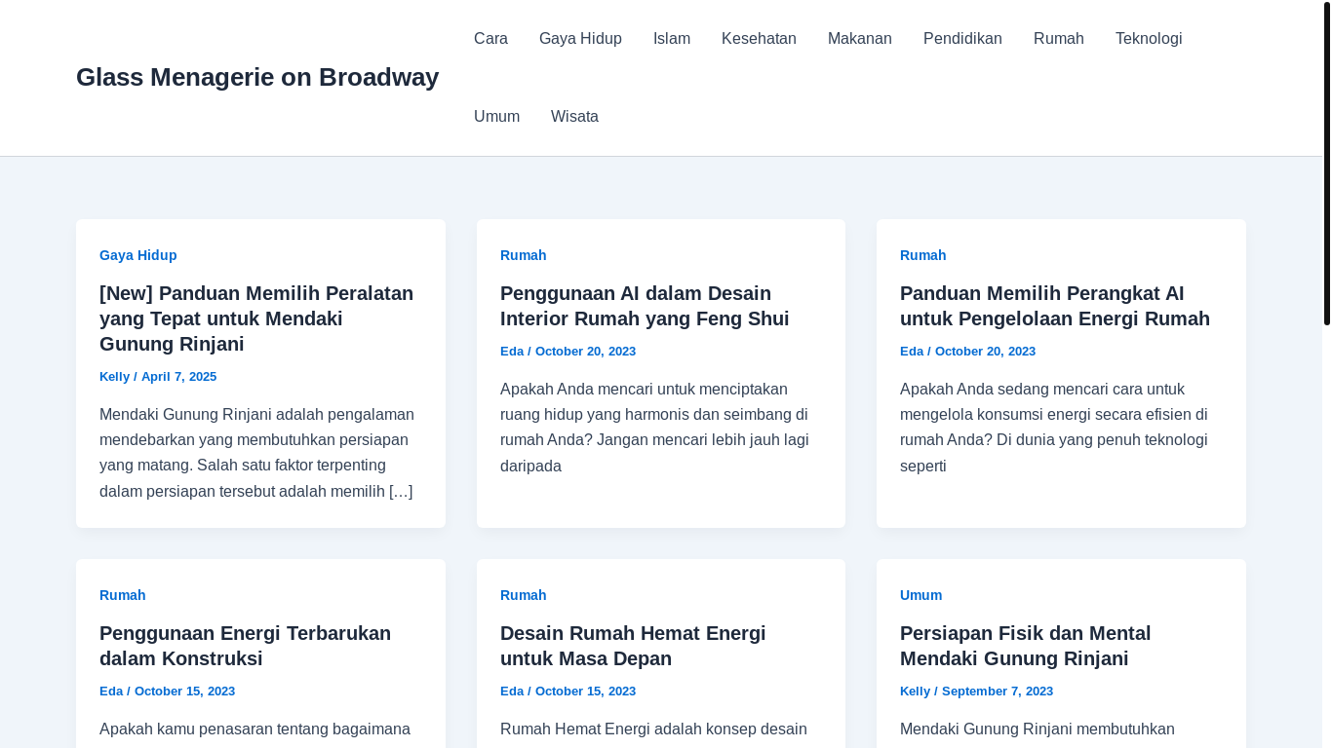Open article Desain Rumah Hemat Energi untuk Masa Depan
Viewport: 1332px width, 748px height.
[x=633, y=646]
